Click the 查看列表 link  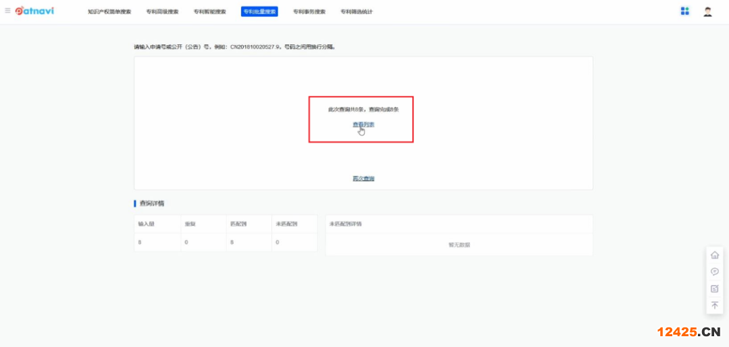363,125
